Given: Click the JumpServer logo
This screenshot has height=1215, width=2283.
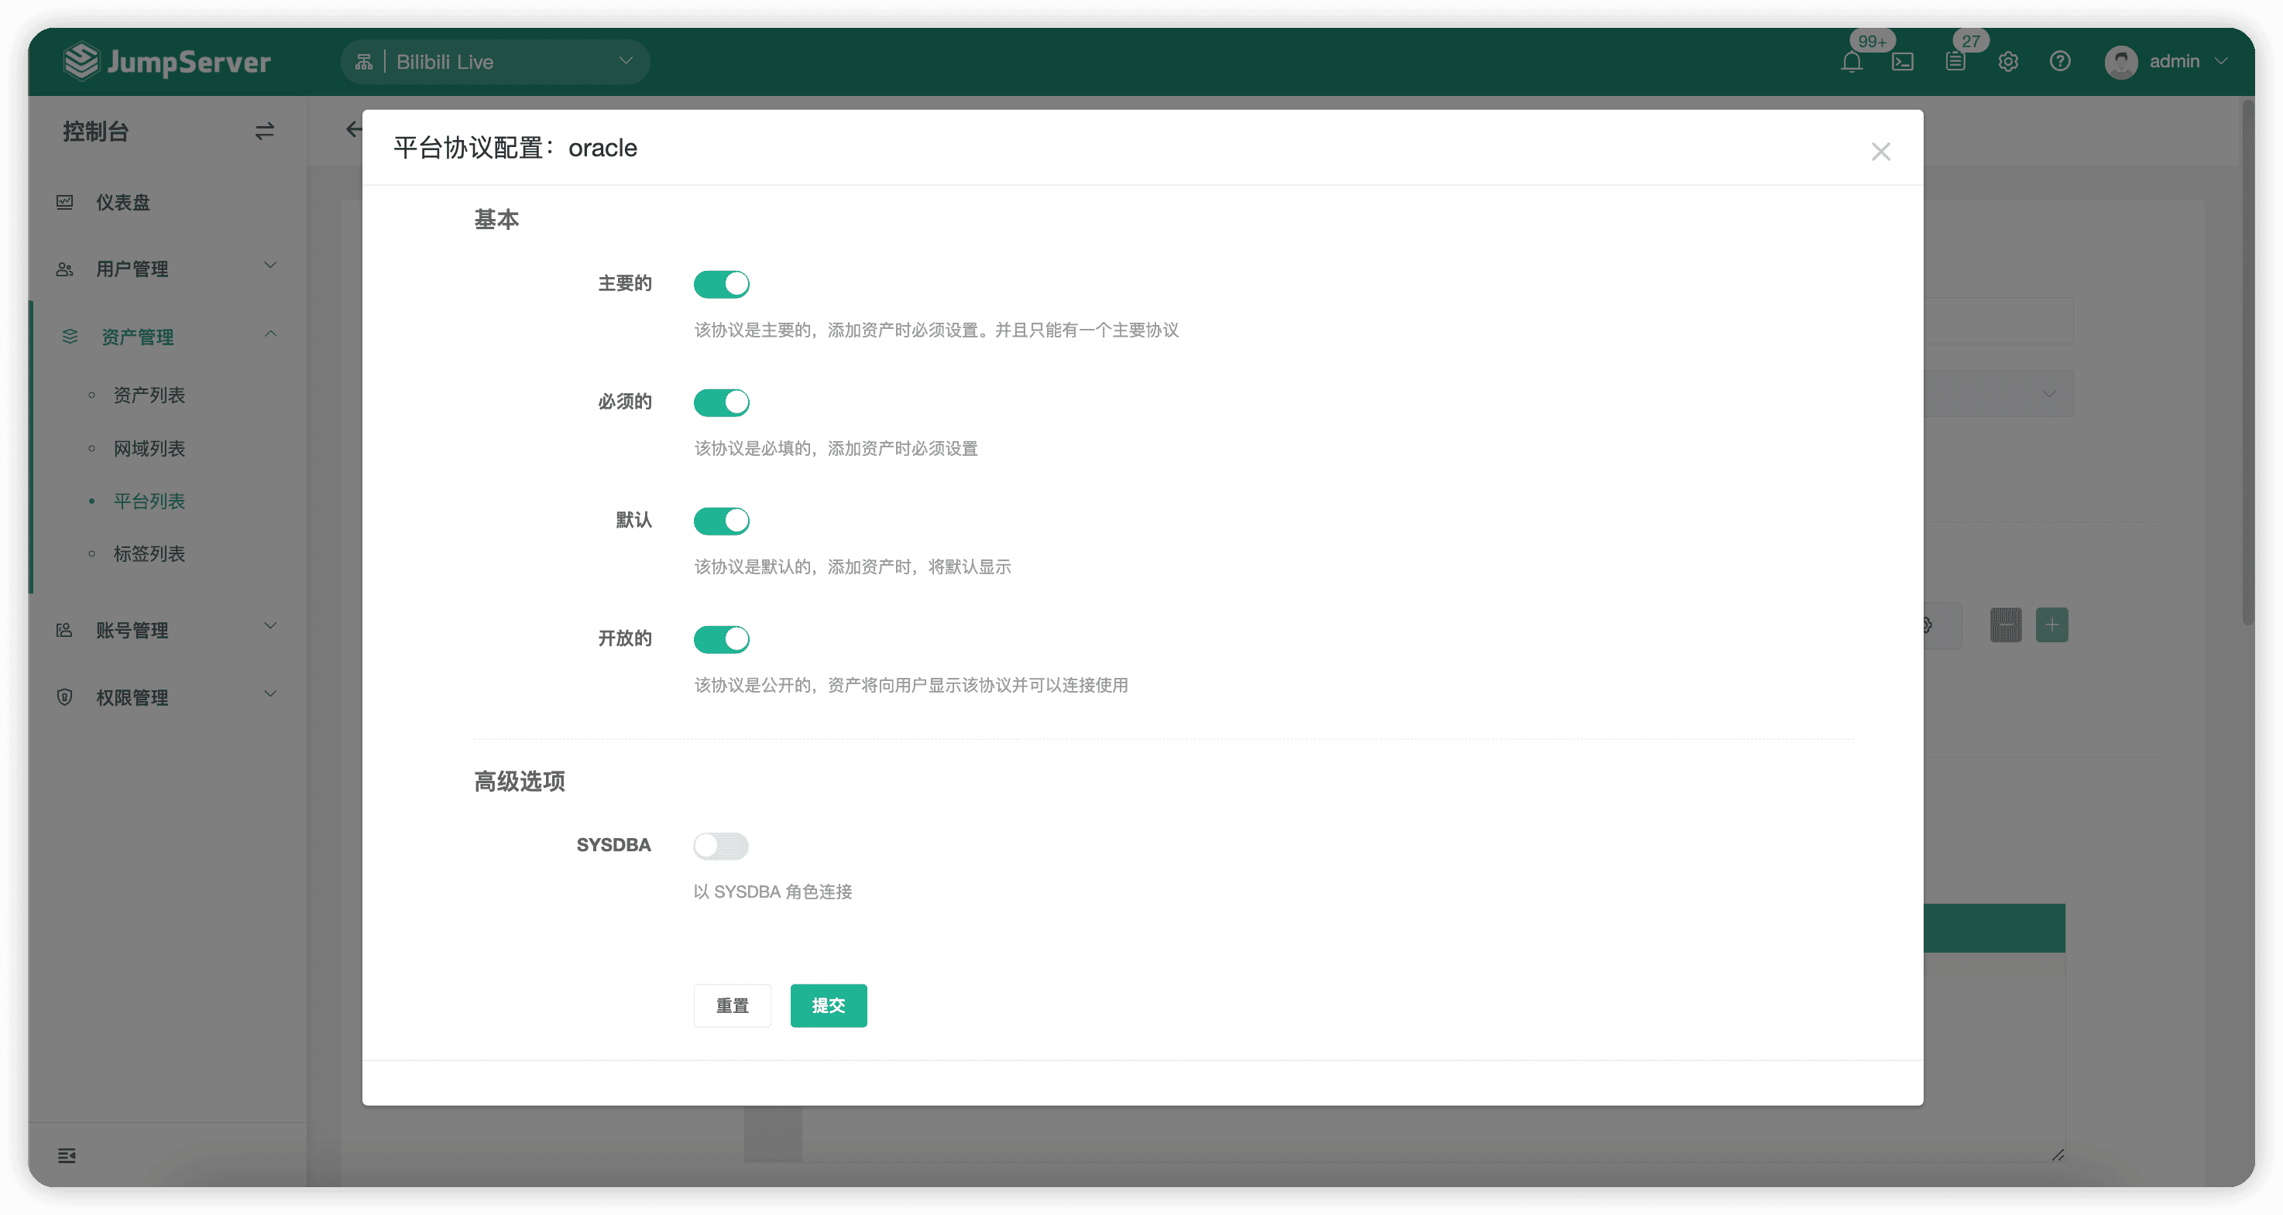Looking at the screenshot, I should [x=167, y=61].
